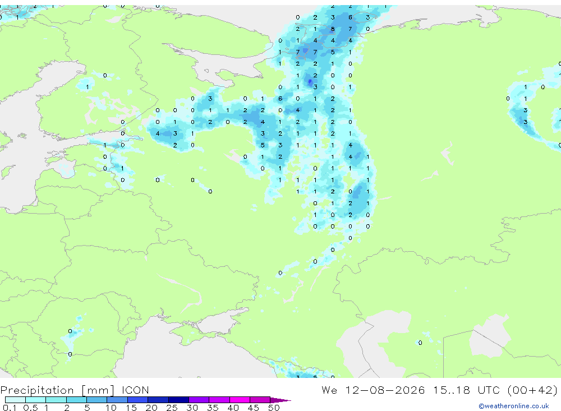Click the '10' legend scale label

[111, 408]
